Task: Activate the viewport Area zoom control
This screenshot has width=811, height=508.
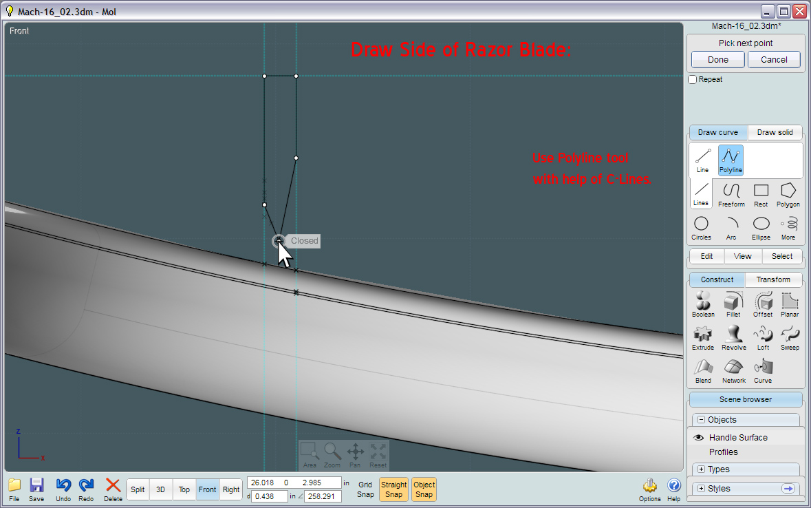Action: pyautogui.click(x=310, y=455)
